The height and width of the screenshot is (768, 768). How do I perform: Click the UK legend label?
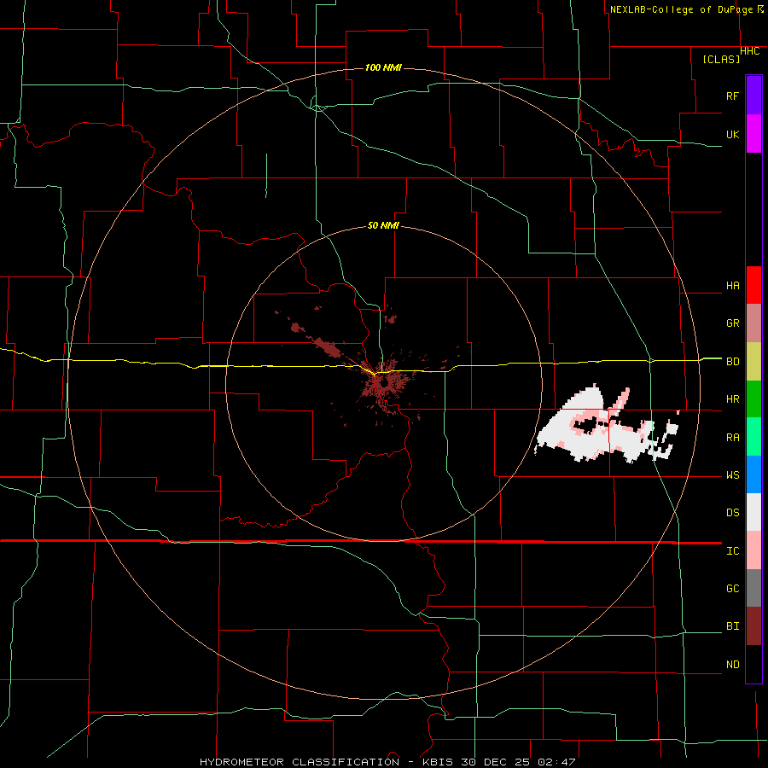(x=732, y=134)
